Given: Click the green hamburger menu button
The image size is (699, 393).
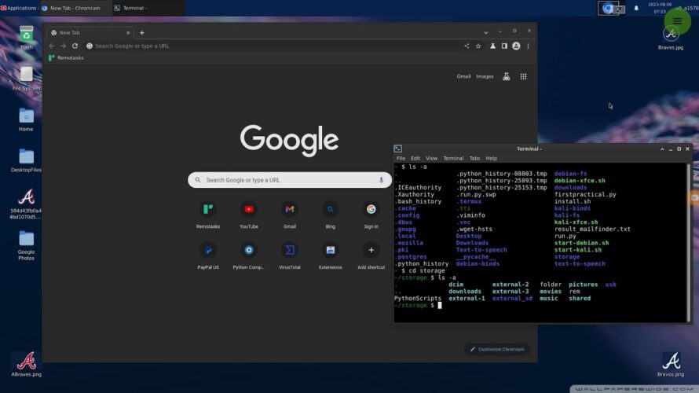Looking at the screenshot, I should click(677, 21).
